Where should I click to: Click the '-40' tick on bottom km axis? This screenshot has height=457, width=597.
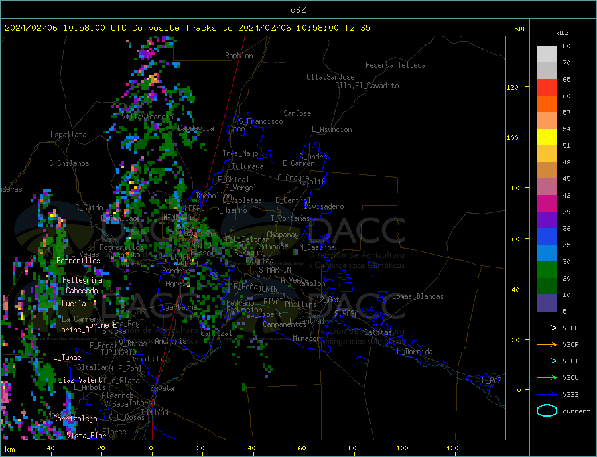[48, 448]
